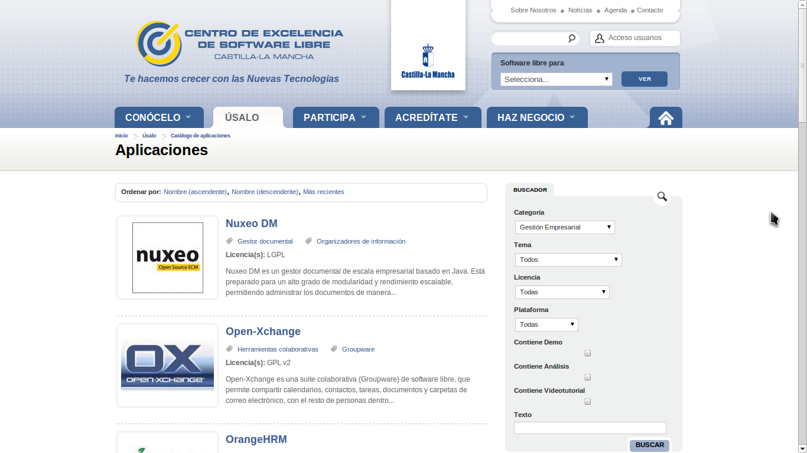Open the Categoría dropdown showing Gestión Empresarial
The image size is (807, 453).
[565, 227]
